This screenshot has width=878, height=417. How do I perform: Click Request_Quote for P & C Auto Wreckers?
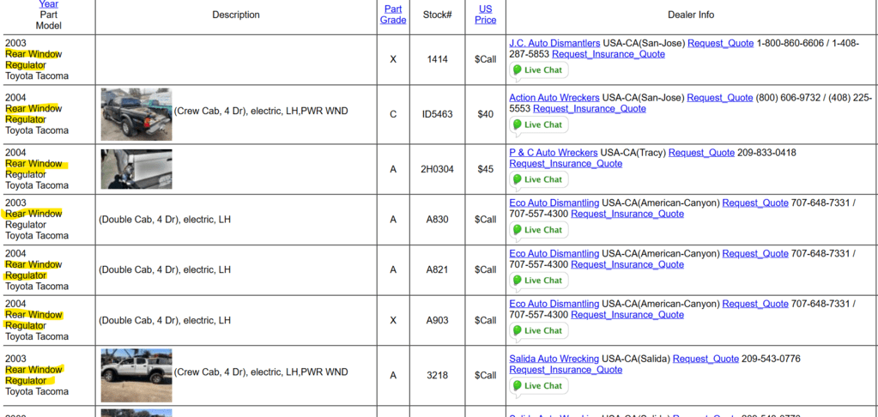(701, 153)
